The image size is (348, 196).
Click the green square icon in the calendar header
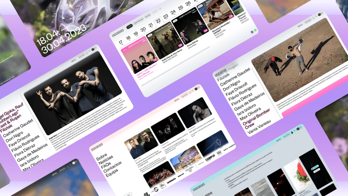pyautogui.click(x=255, y=30)
